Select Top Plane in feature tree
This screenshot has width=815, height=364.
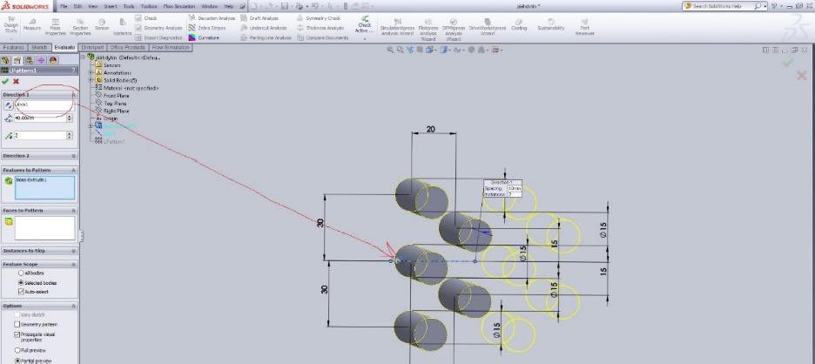(114, 104)
